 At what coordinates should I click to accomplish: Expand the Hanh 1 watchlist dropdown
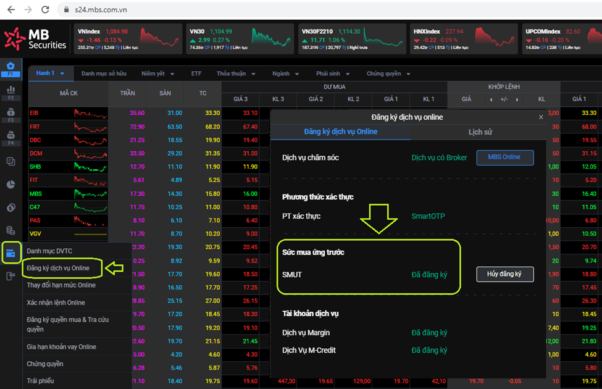(62, 73)
